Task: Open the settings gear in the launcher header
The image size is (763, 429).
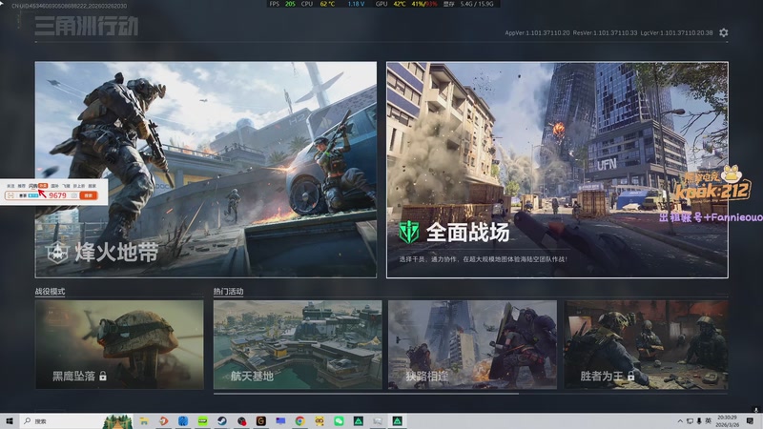Action: point(724,32)
